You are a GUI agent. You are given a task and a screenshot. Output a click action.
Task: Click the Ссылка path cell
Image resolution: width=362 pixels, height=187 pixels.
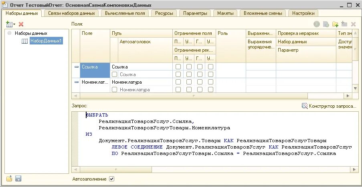coord(141,67)
